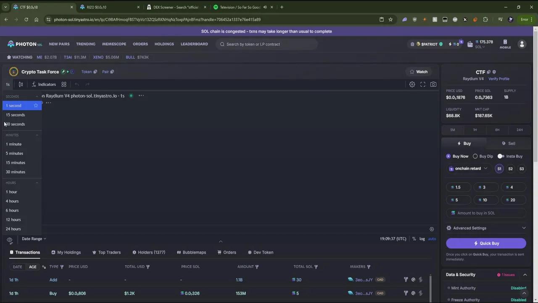Select the Buy Dip radio option
538x303 pixels.
tap(475, 156)
